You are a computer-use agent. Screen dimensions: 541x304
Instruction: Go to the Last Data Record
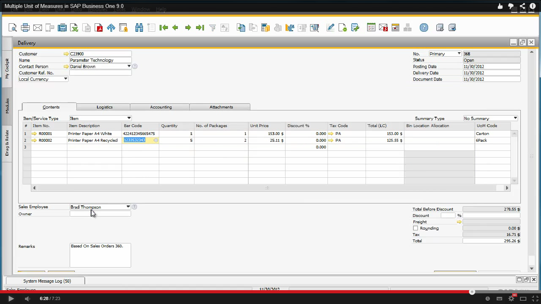pos(200,28)
